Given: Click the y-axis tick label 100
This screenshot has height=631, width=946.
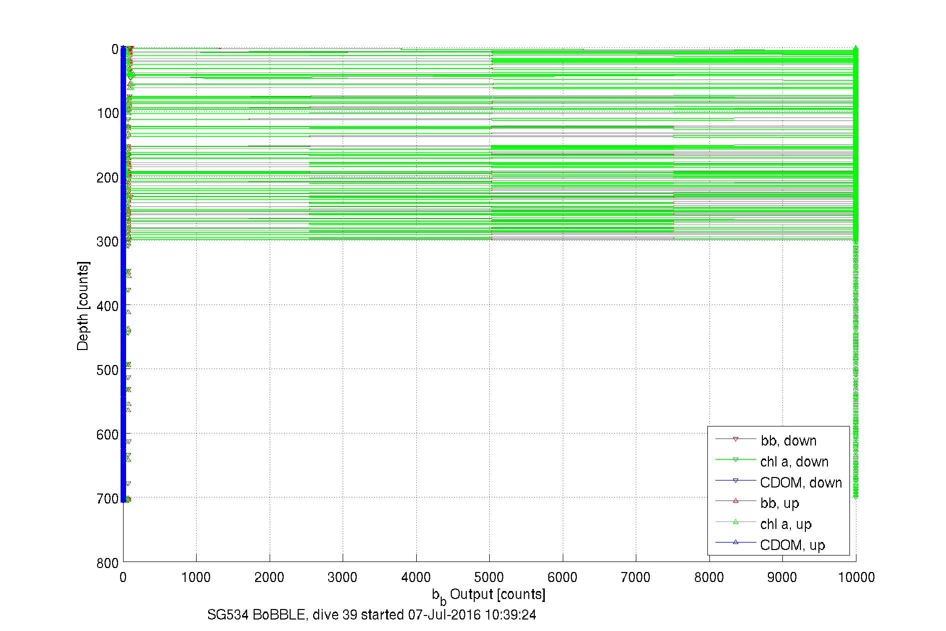Looking at the screenshot, I should 108,113.
